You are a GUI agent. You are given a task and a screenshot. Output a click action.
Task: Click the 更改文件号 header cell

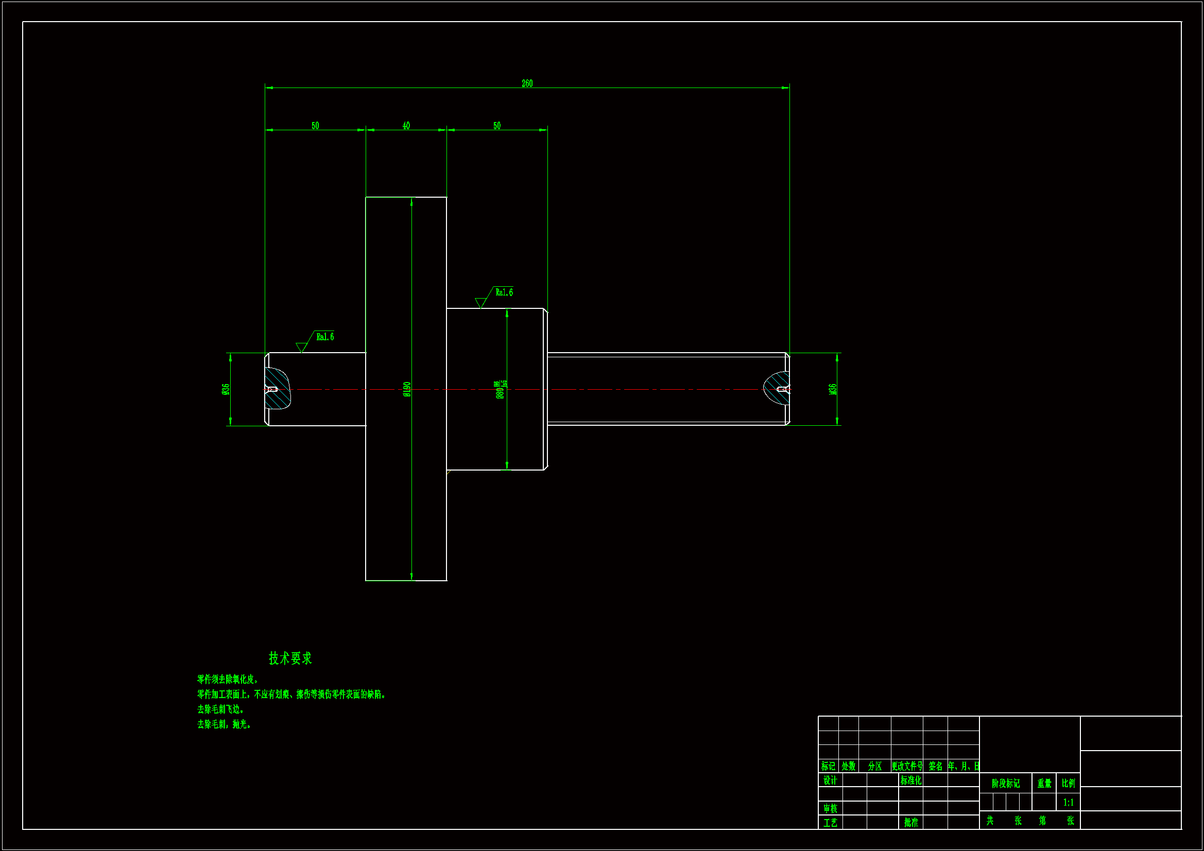907,766
